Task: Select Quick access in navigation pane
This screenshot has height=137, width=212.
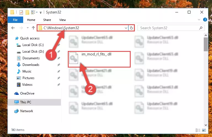Action: pos(30,38)
